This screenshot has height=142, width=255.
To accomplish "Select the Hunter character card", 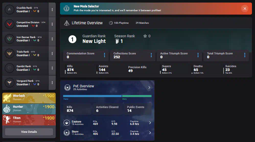I will 29,109.
